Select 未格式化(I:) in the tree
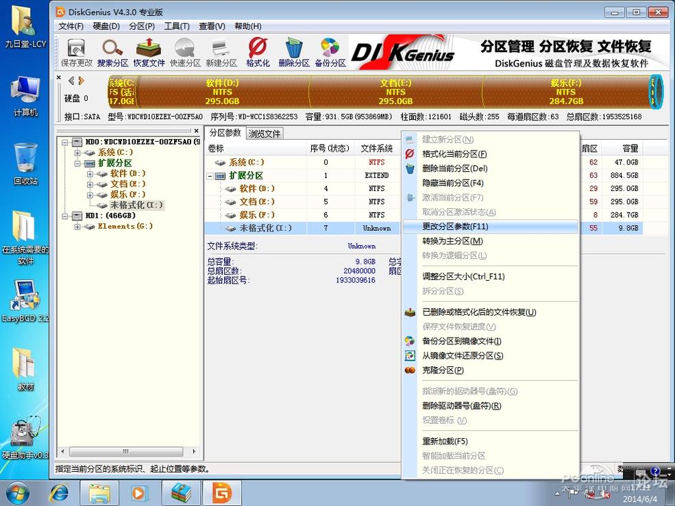Image resolution: width=675 pixels, height=506 pixels. point(136,205)
